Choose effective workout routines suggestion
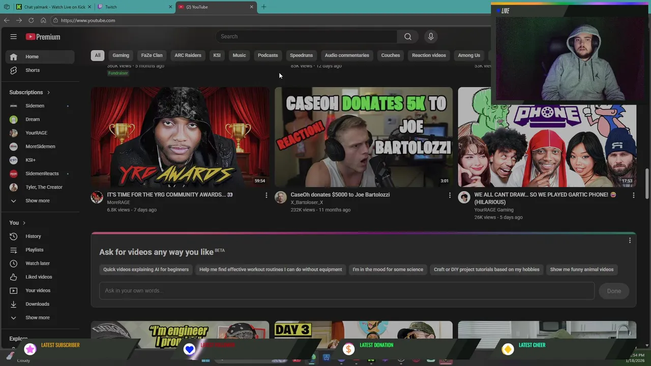 (x=271, y=269)
